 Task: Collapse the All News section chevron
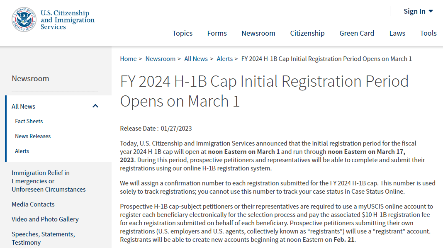[96, 106]
